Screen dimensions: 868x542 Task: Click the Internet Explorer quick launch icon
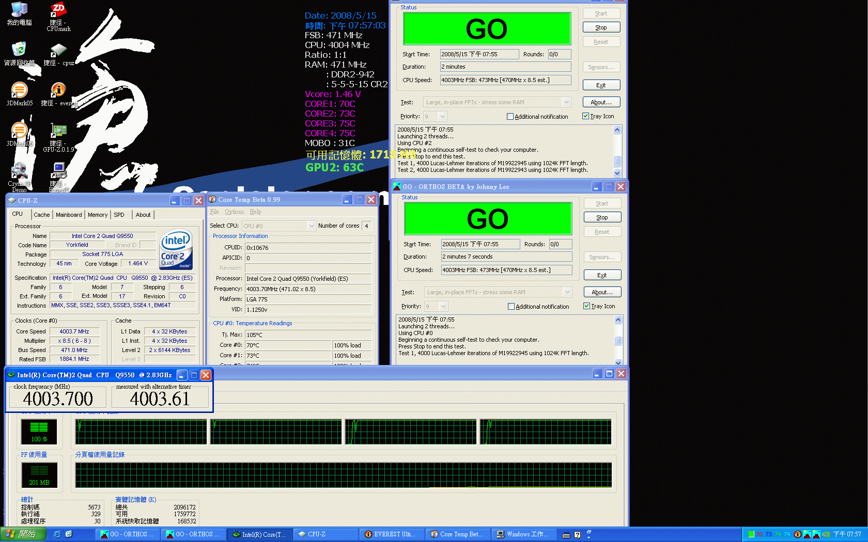click(57, 534)
